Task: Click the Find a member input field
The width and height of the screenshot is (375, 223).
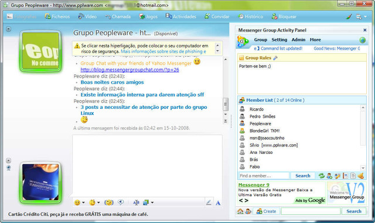Action: click(264, 176)
